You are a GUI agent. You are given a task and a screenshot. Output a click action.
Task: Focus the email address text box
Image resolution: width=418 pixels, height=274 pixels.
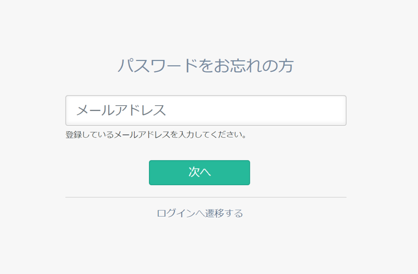(x=206, y=110)
